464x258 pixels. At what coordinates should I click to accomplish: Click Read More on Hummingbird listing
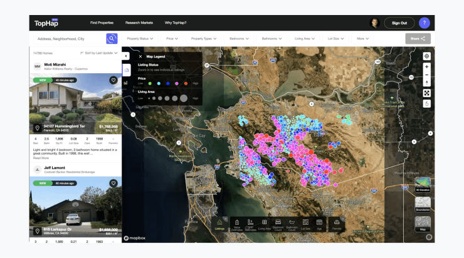click(x=41, y=158)
